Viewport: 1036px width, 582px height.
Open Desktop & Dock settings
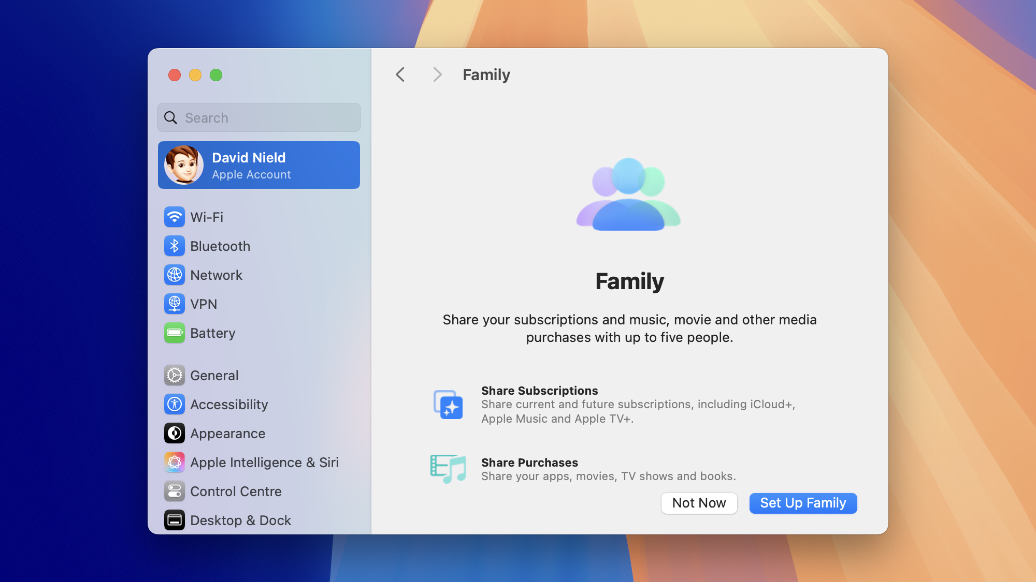pos(240,520)
